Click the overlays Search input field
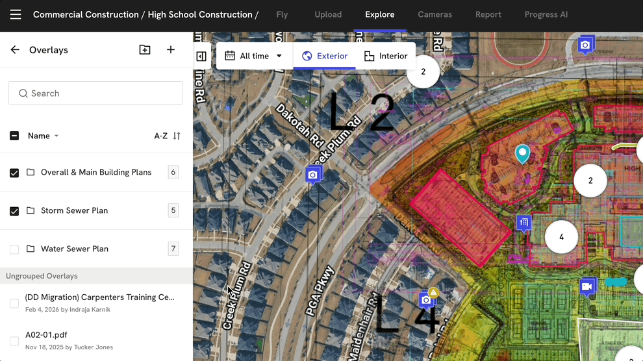 tap(95, 93)
